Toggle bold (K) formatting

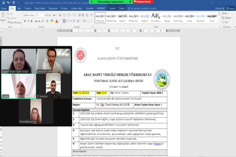25,21
